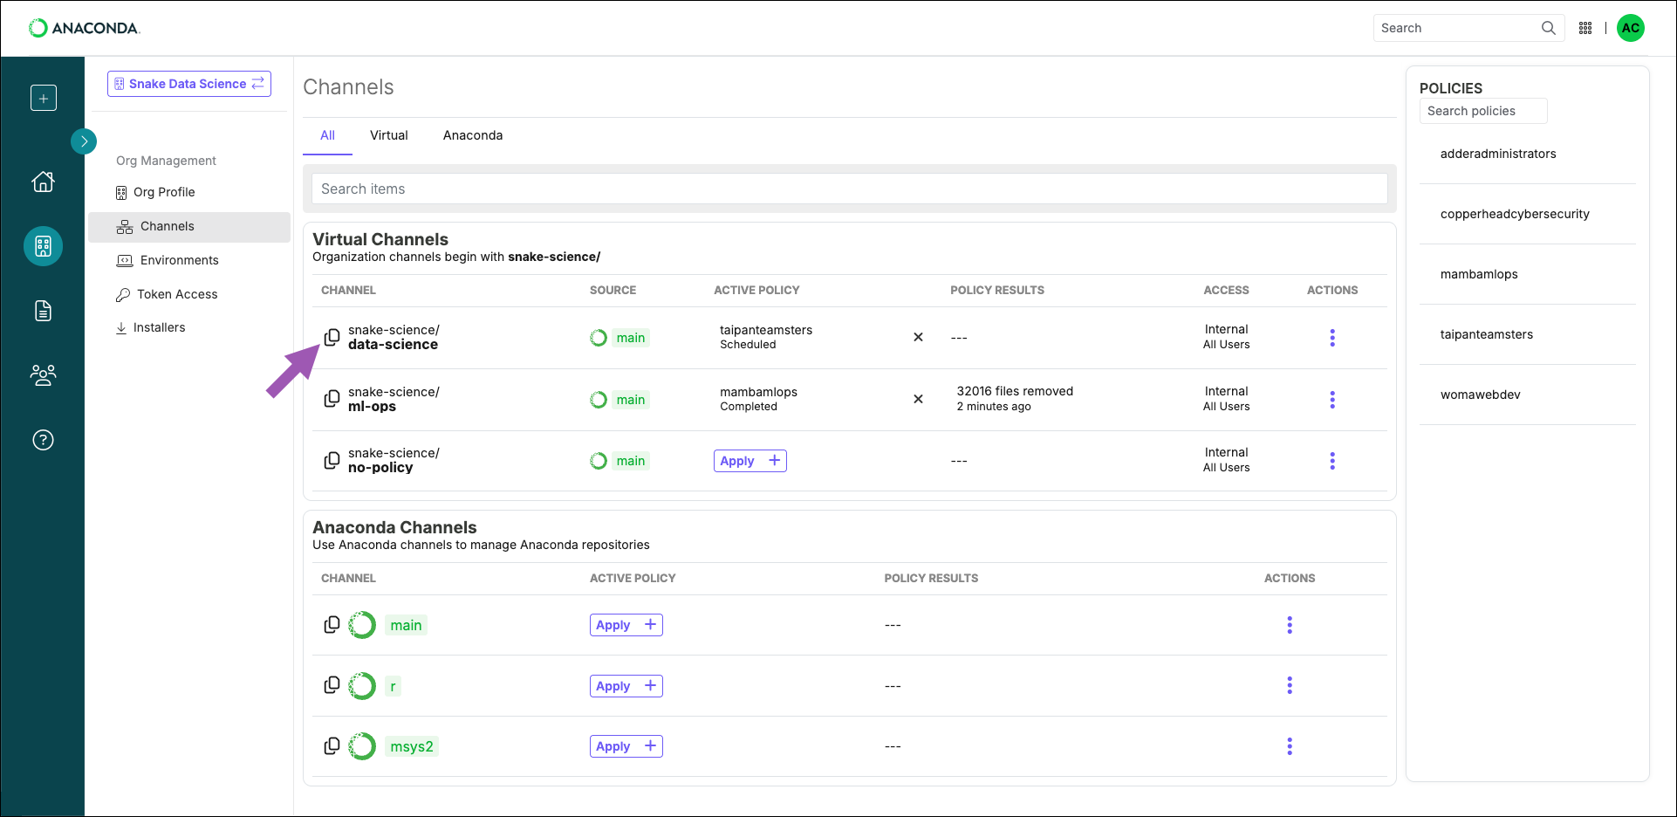The height and width of the screenshot is (817, 1677).
Task: Open Environments in the Org Management menu
Action: (168, 260)
